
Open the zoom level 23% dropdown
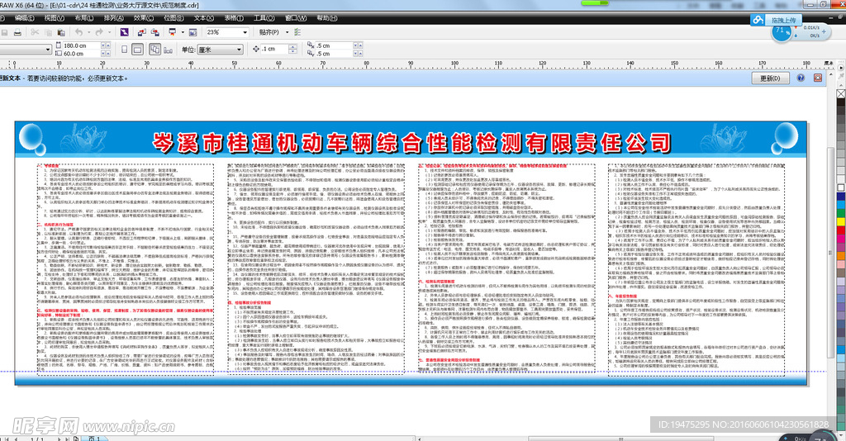click(x=245, y=32)
